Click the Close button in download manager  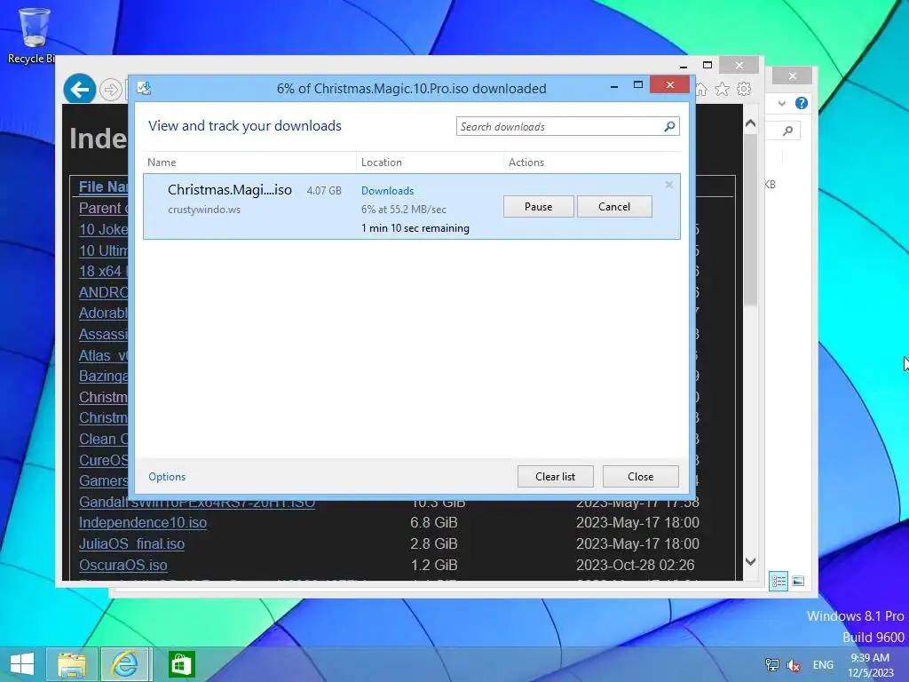[x=640, y=477]
